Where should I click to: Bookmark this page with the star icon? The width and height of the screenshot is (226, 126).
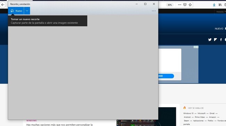pos(190,5)
